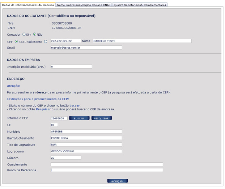225x189 pixels.
Task: Edit the Logradouro field GENOCY COELHO
Action: pos(86,151)
